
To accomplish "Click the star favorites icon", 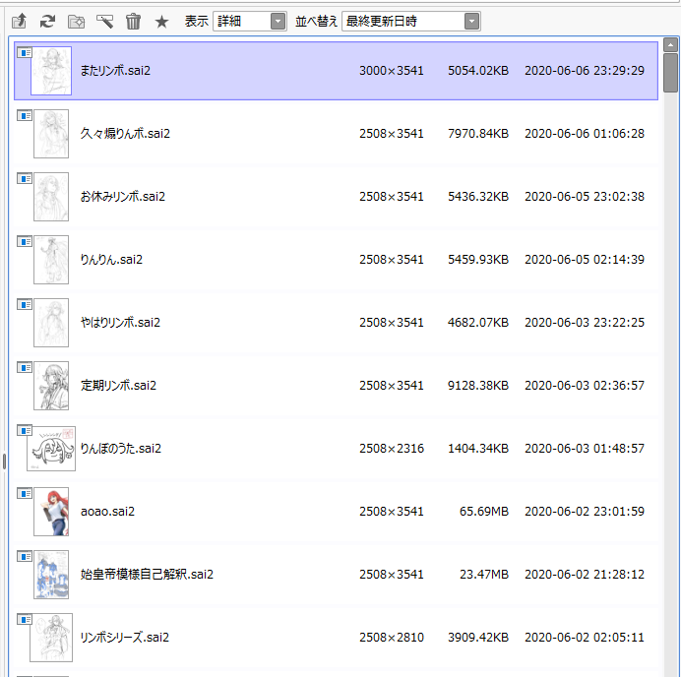I will point(161,21).
